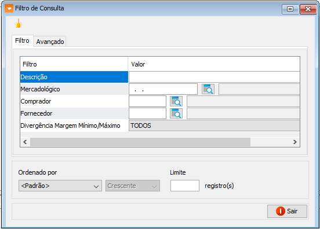The height and width of the screenshot is (229, 320).
Task: Open the Comprador lookup search icon
Action: [176, 101]
